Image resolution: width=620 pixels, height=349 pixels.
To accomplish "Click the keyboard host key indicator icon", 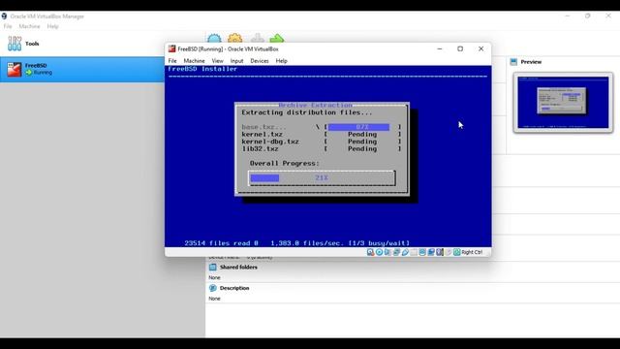I will click(x=456, y=252).
